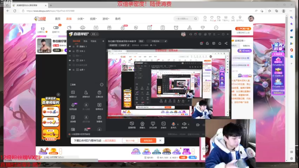This screenshot has width=299, height=168.
Task: Open the mode pill next to companion logo
Action: (x=95, y=34)
